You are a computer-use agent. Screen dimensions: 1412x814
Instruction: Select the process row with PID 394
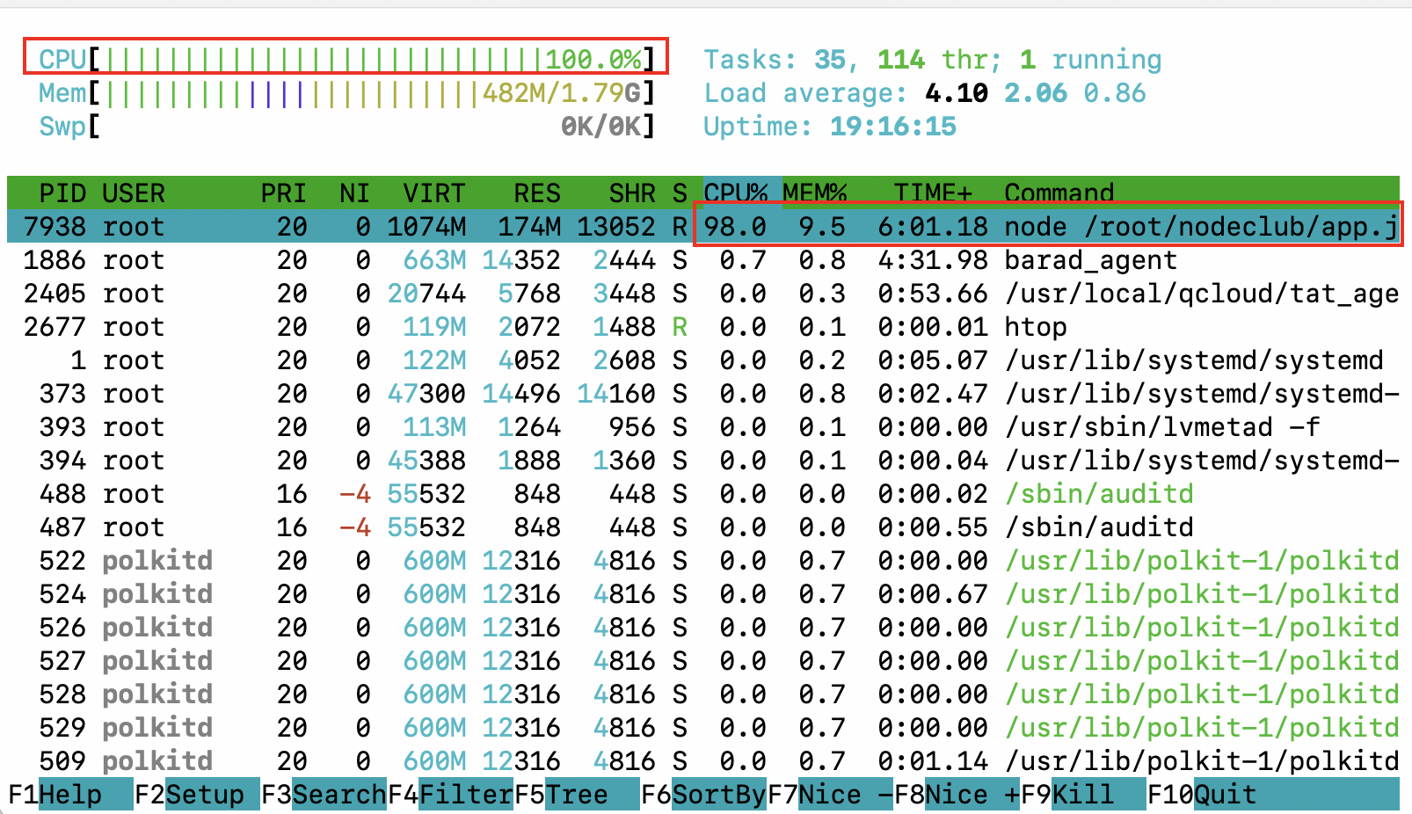click(703, 460)
